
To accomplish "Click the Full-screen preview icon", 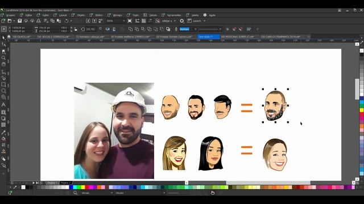I will click(x=130, y=21).
